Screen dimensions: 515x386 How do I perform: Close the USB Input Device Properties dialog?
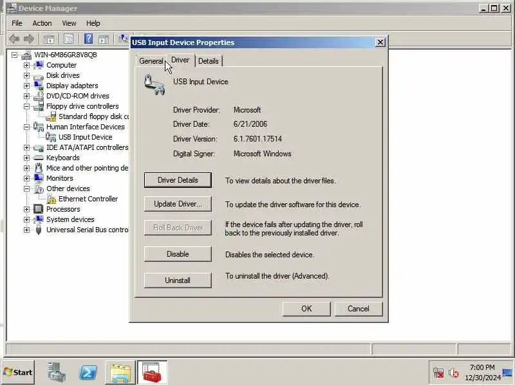click(x=380, y=42)
